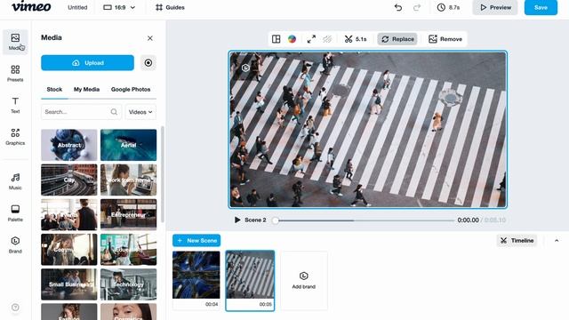Open the Brand sidebar panel
The image size is (569, 320).
(x=15, y=245)
